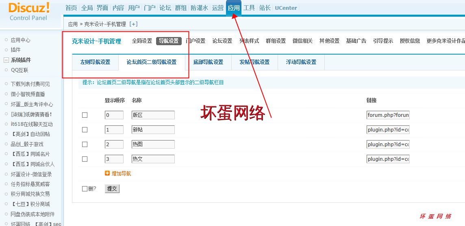
Task: Open 【西瓜】同城名片 plugin
Action: pos(30,154)
